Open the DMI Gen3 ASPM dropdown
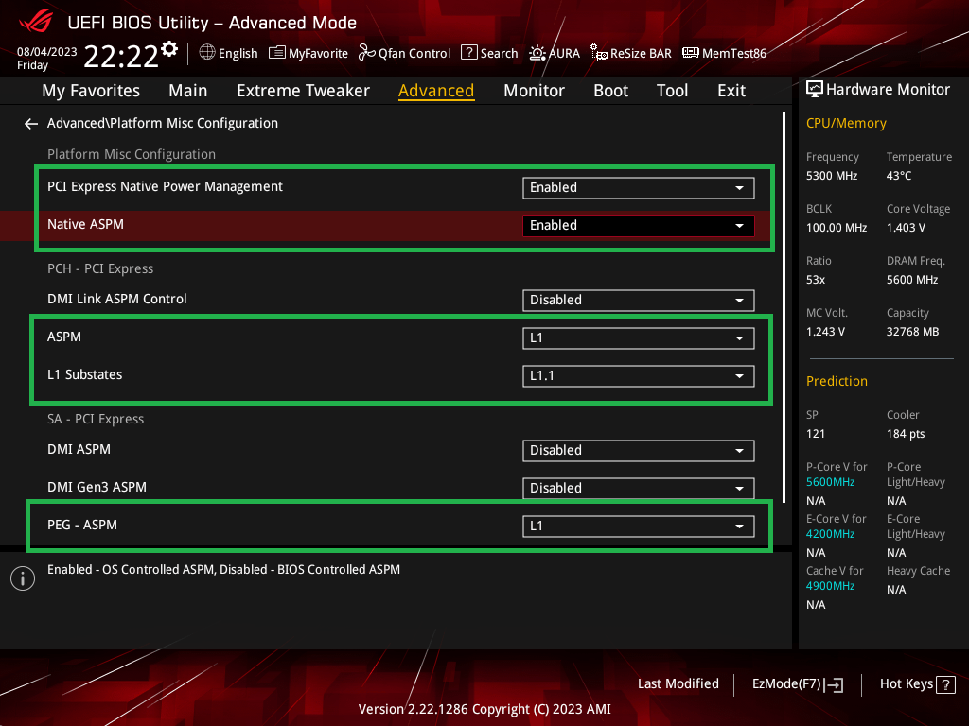 [x=639, y=489]
